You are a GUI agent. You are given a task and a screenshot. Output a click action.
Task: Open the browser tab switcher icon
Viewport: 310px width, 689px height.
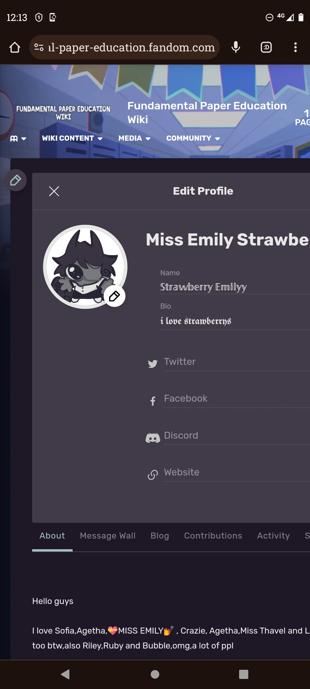(x=266, y=47)
